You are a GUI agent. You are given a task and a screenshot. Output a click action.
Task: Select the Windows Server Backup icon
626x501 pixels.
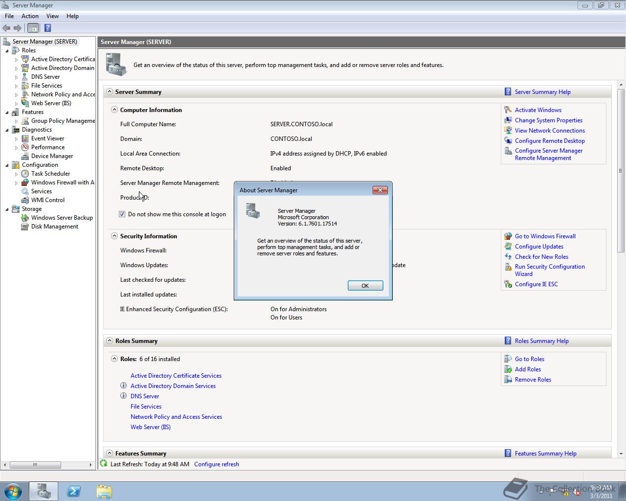pos(25,218)
